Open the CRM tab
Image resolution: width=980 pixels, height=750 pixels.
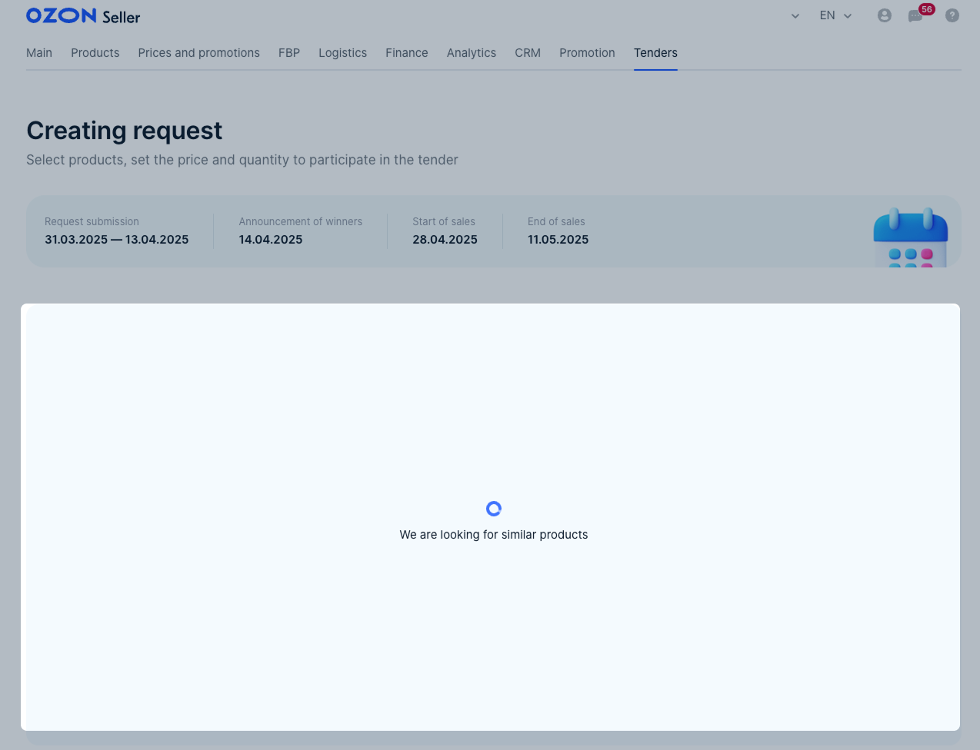point(528,53)
